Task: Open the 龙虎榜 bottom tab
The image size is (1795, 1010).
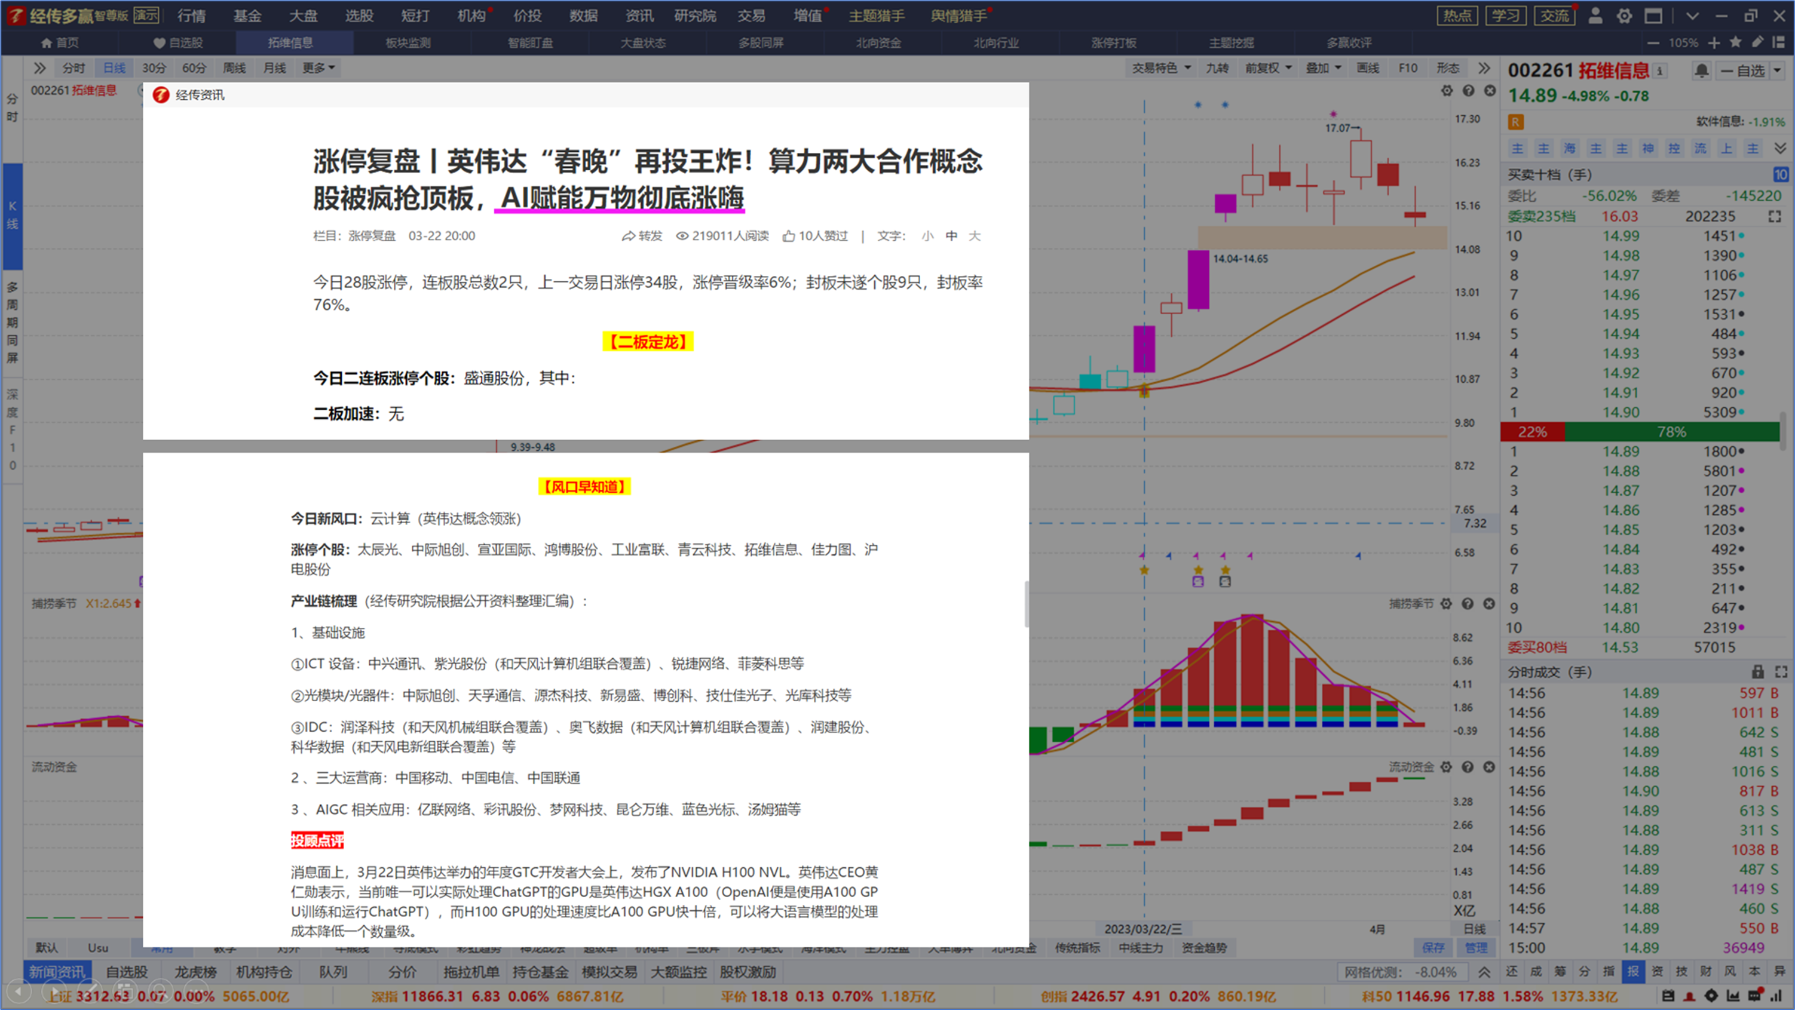Action: [195, 972]
